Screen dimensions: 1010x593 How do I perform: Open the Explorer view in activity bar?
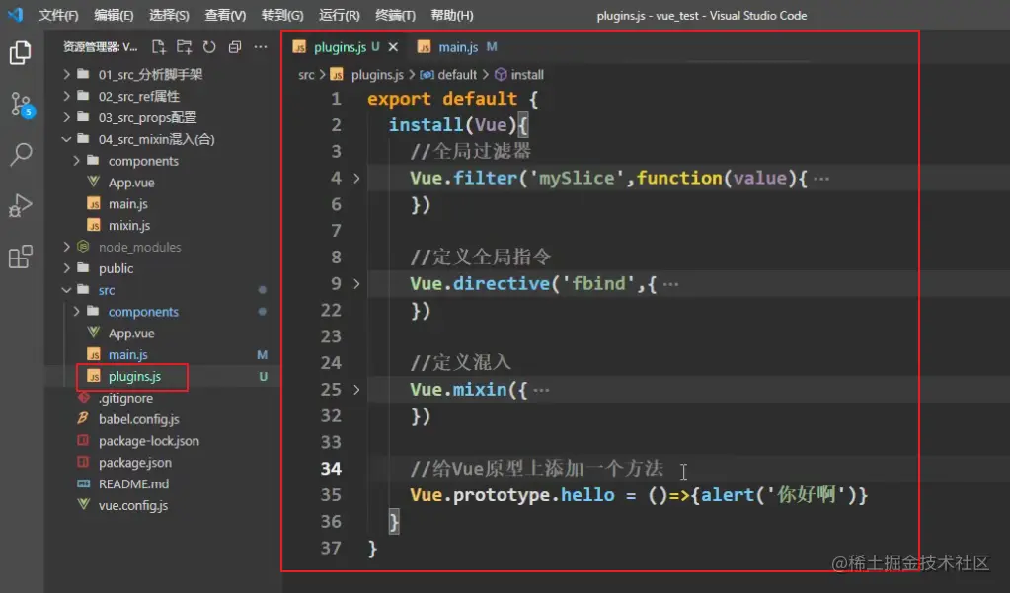pyautogui.click(x=21, y=53)
